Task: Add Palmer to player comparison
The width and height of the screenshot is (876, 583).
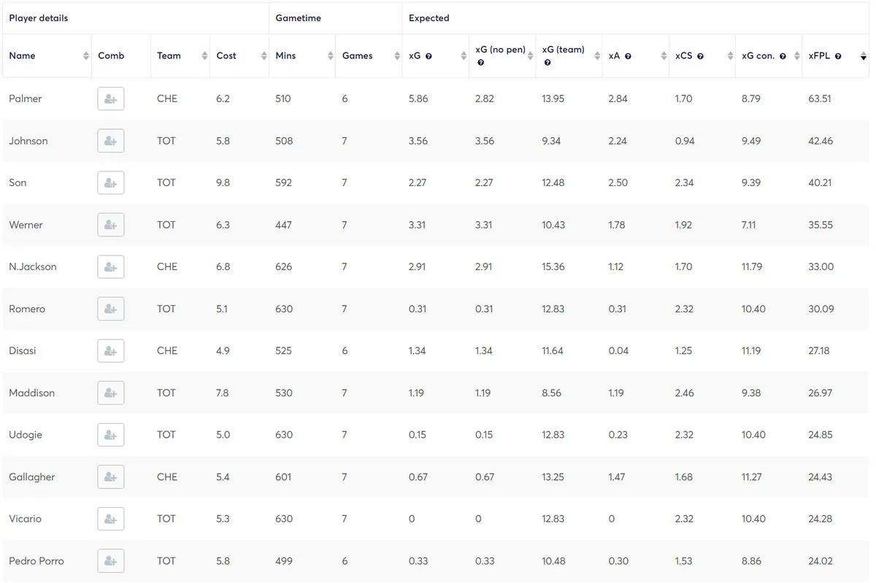Action: (x=110, y=99)
